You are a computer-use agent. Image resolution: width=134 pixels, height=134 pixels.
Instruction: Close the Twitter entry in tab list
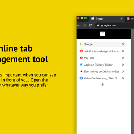123,65
